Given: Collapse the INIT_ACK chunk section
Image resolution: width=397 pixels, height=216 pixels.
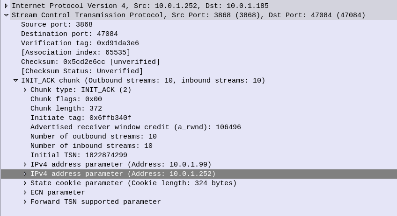Looking at the screenshot, I should pos(15,81).
